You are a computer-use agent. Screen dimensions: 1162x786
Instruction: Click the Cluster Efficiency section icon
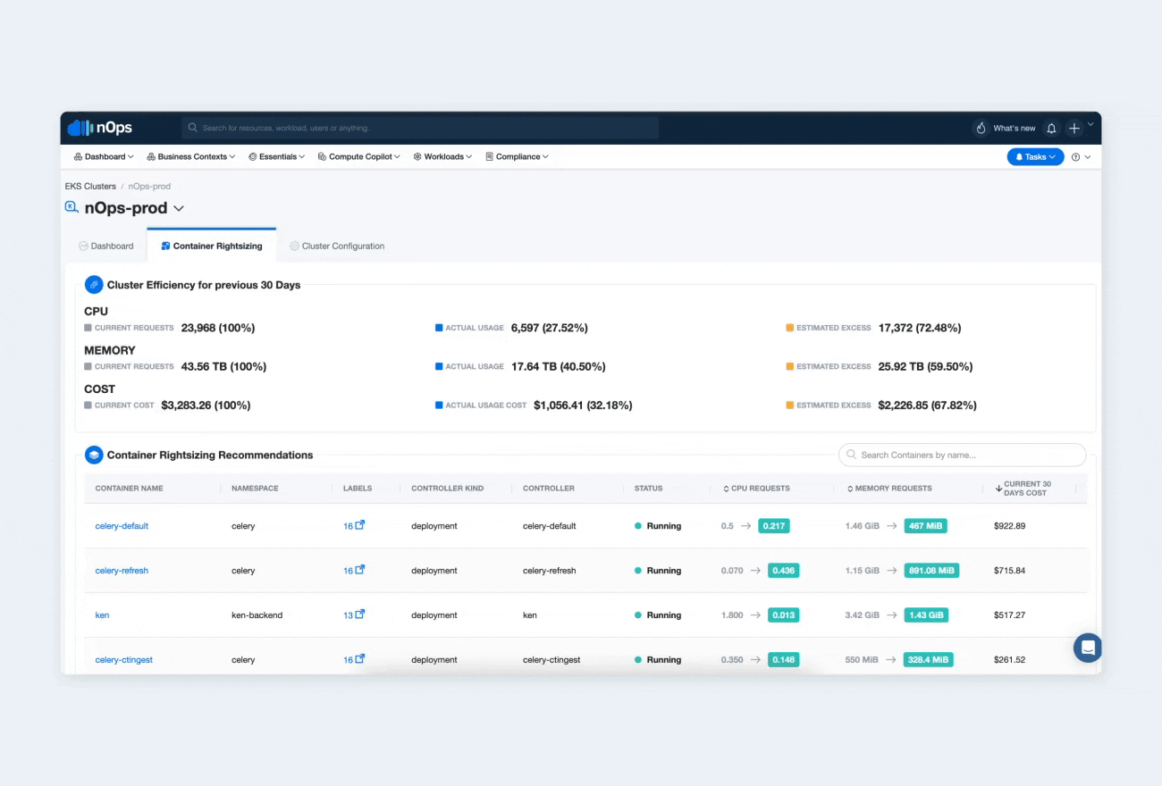[x=94, y=285]
